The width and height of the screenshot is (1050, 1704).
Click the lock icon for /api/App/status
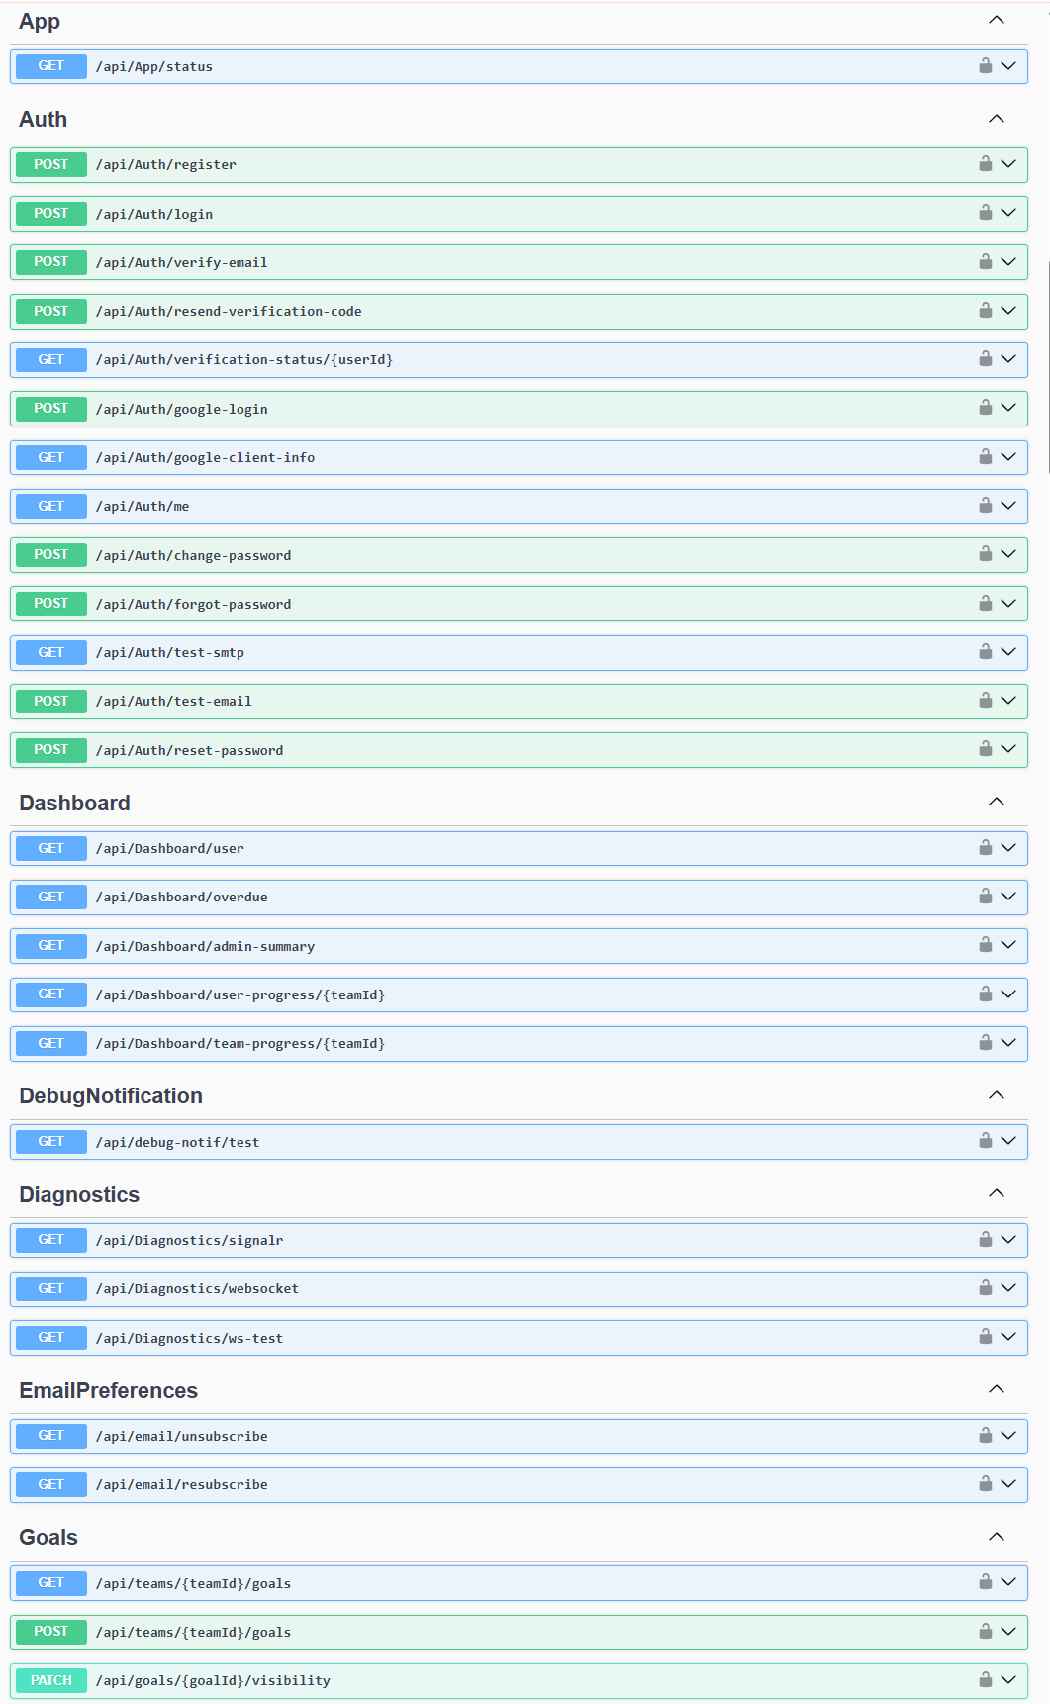pyautogui.click(x=985, y=66)
